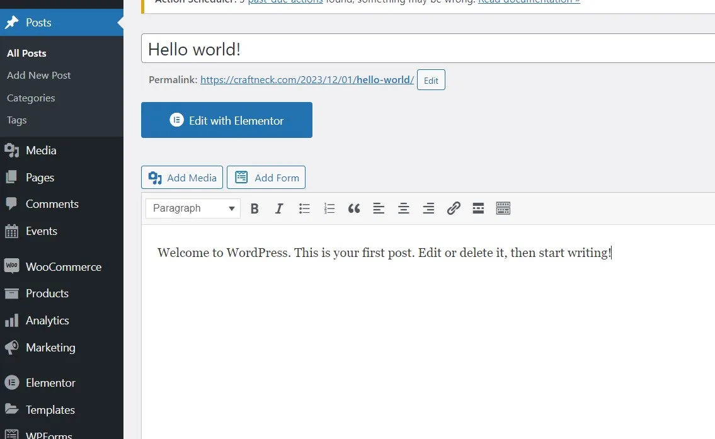Open the Pages menu
This screenshot has width=715, height=439.
point(62,178)
